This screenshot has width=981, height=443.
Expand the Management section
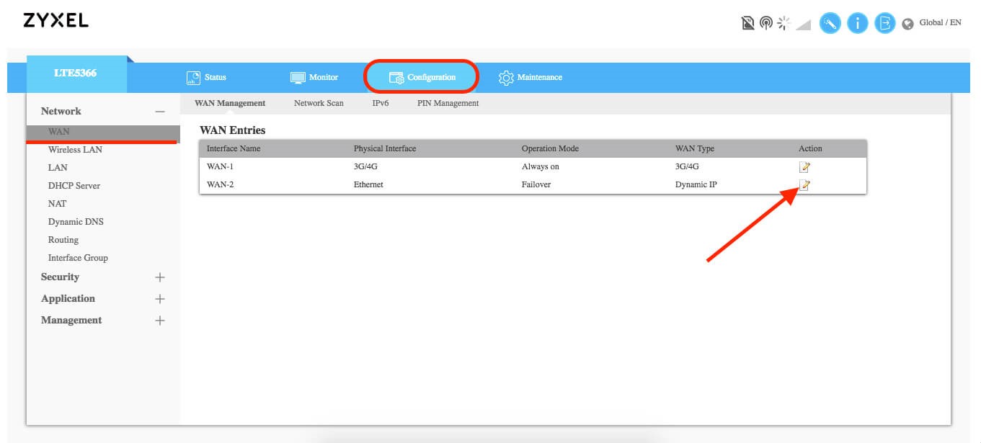click(160, 321)
